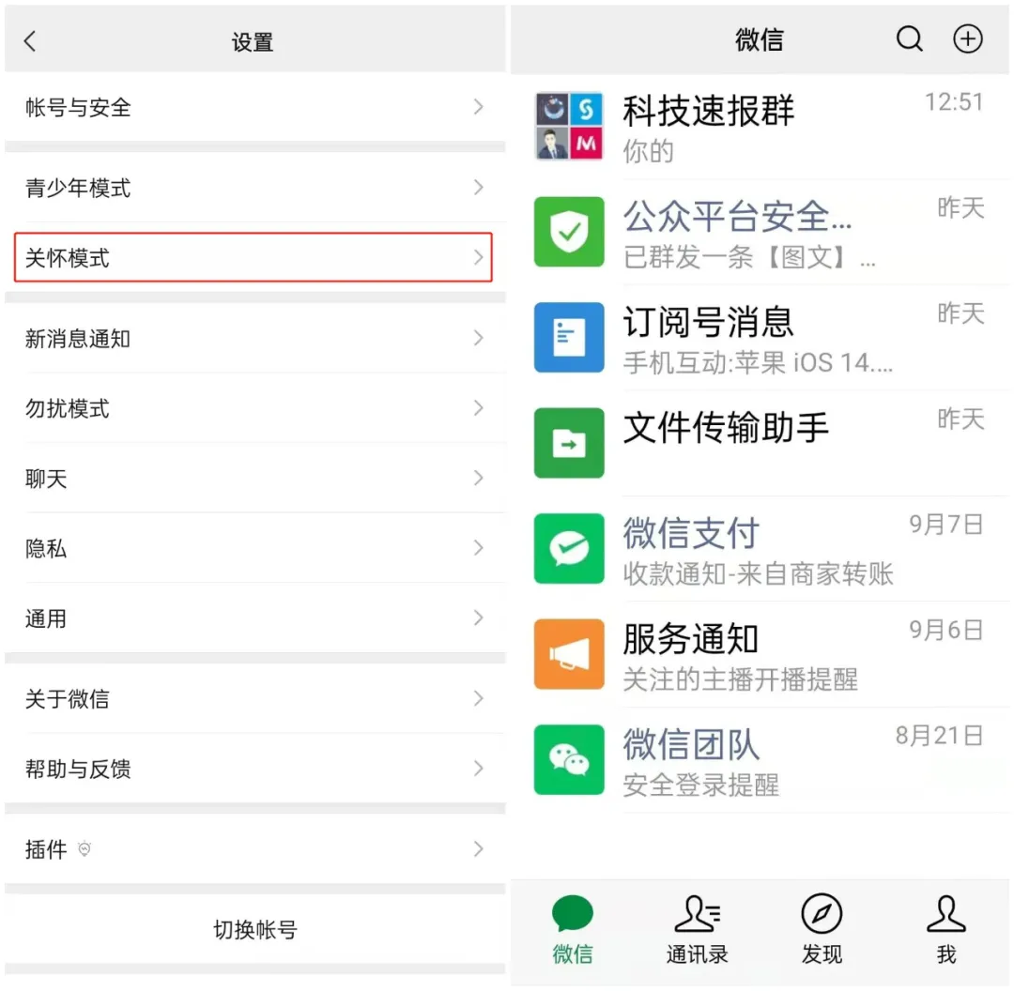Expand 新消息通知 chevron arrow
This screenshot has height=991, width=1014.
478,338
